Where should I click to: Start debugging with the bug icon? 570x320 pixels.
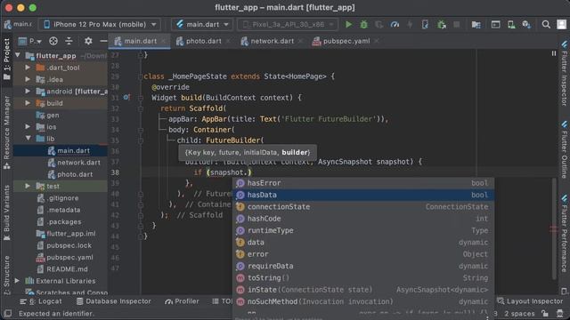click(363, 24)
